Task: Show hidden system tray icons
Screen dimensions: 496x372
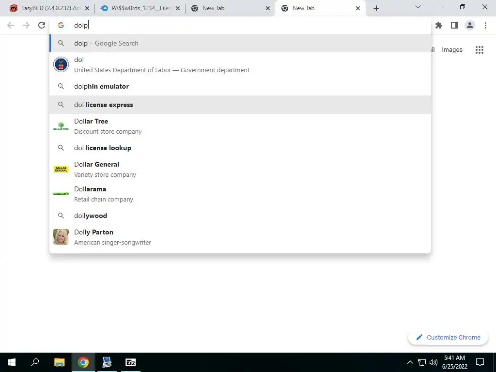Action: pyautogui.click(x=410, y=362)
